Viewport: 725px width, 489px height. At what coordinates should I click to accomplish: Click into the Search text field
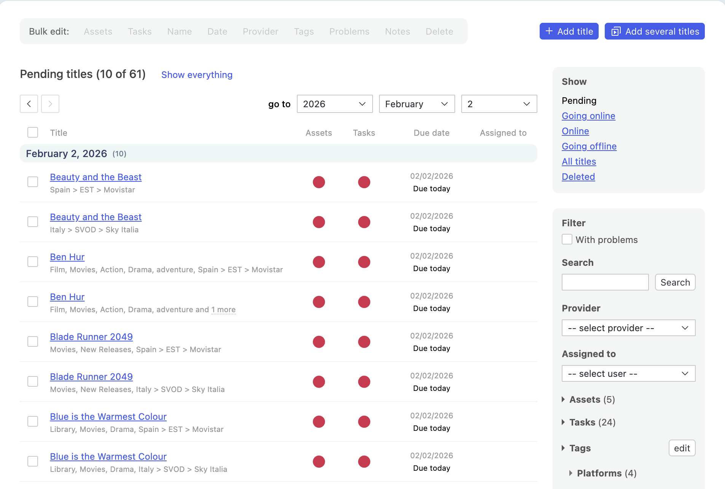coord(605,282)
